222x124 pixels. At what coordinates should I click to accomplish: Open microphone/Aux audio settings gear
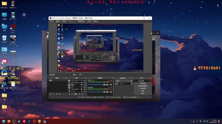111,85
